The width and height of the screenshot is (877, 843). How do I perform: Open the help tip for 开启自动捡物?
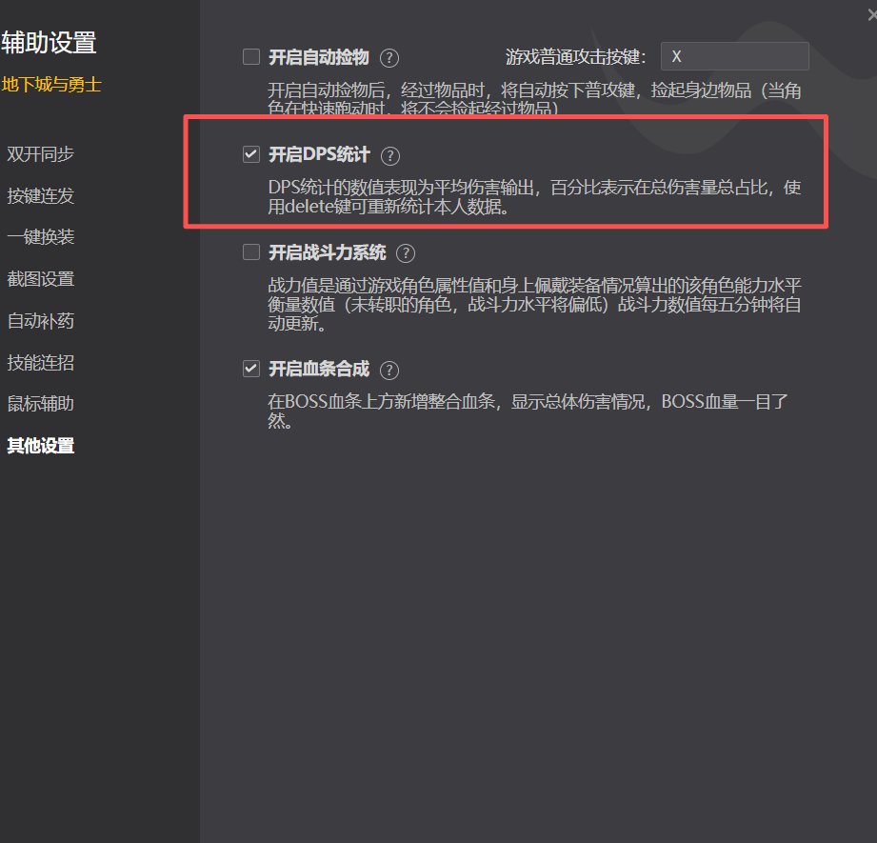pos(389,56)
